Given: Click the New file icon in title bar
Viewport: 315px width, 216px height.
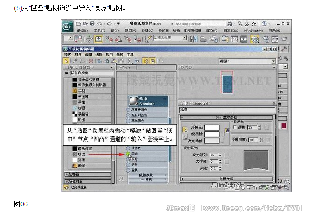Looking at the screenshot, I should (x=78, y=24).
